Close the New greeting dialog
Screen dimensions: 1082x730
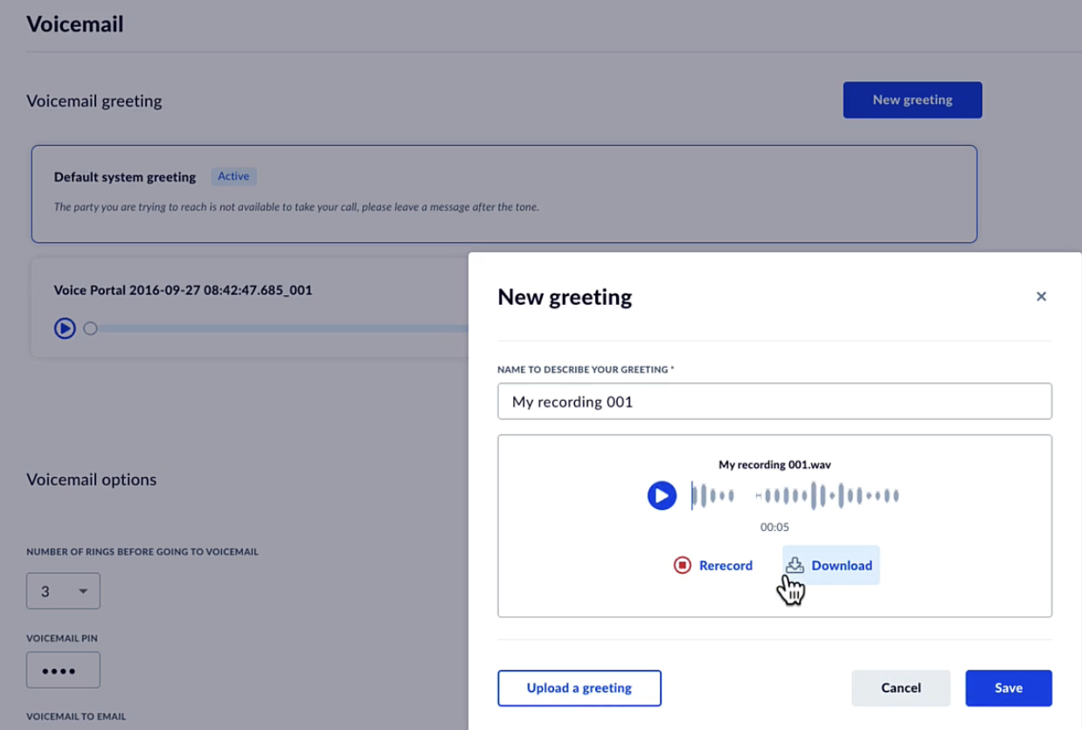tap(1041, 297)
